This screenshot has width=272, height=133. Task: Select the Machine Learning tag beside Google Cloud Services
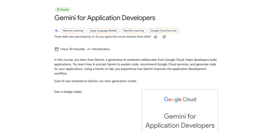pyautogui.click(x=134, y=31)
